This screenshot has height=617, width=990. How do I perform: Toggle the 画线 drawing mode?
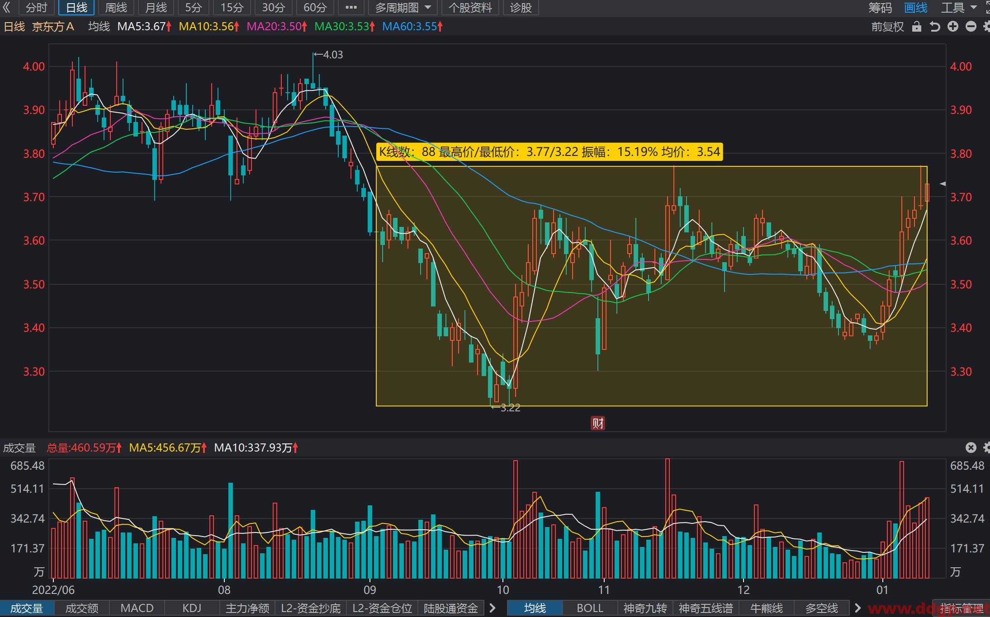915,8
